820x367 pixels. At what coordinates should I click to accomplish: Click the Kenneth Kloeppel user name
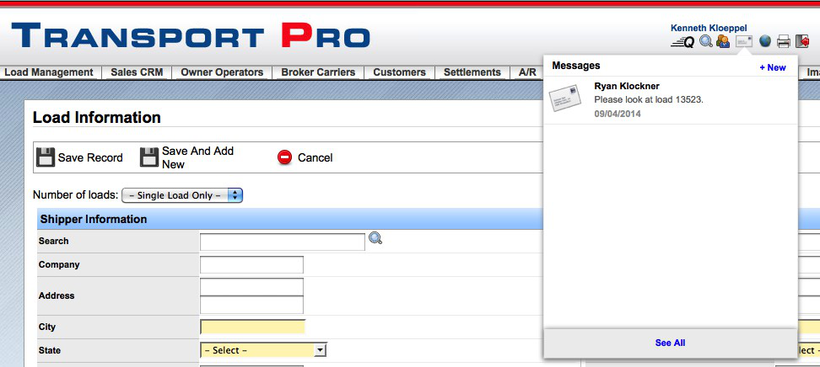(x=709, y=28)
